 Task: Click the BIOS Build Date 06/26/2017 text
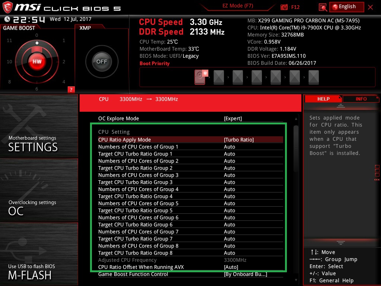click(x=282, y=63)
